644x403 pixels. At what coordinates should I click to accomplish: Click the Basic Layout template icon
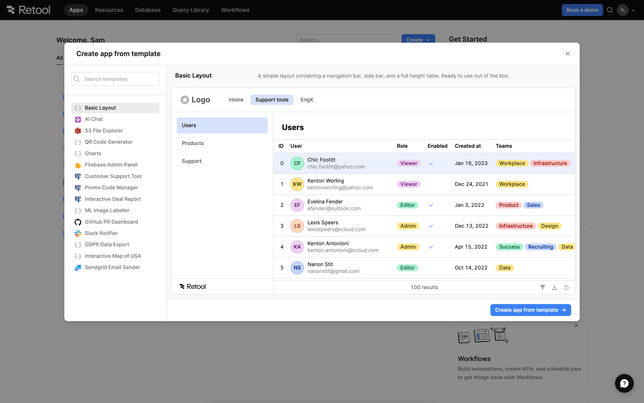pyautogui.click(x=78, y=108)
